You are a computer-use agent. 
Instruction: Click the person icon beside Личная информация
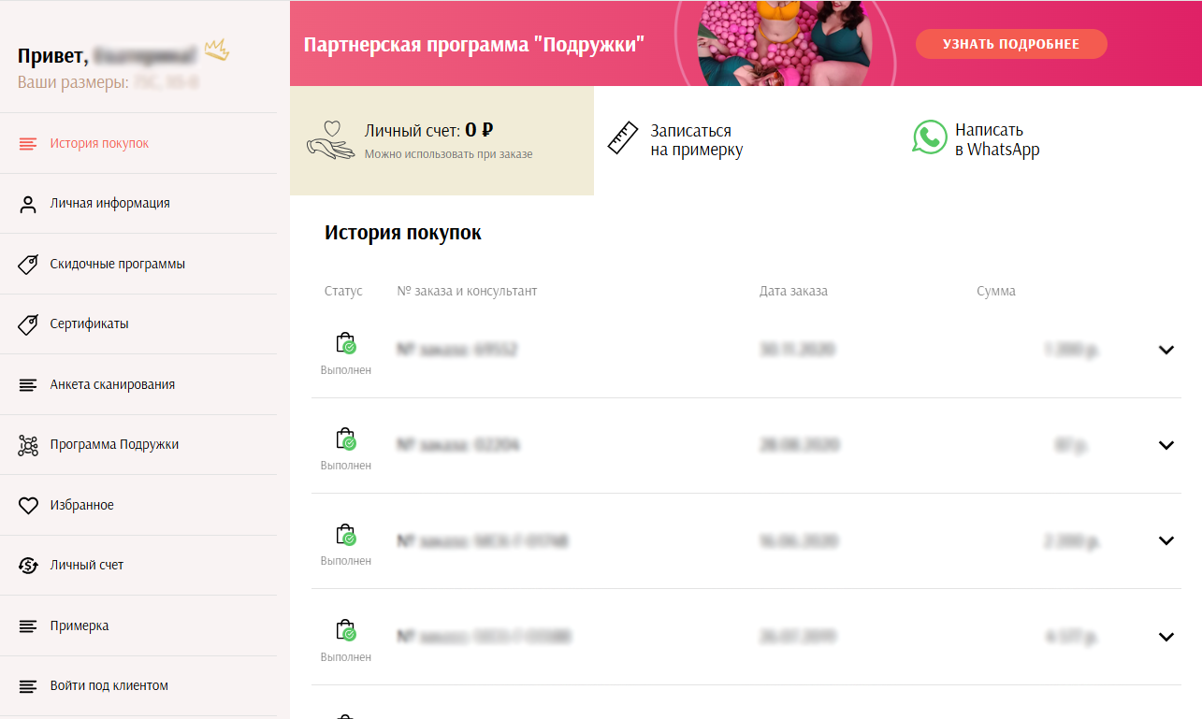click(28, 205)
